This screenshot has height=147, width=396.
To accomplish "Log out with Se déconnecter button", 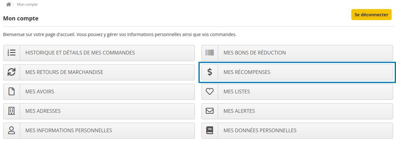I will coord(371,15).
